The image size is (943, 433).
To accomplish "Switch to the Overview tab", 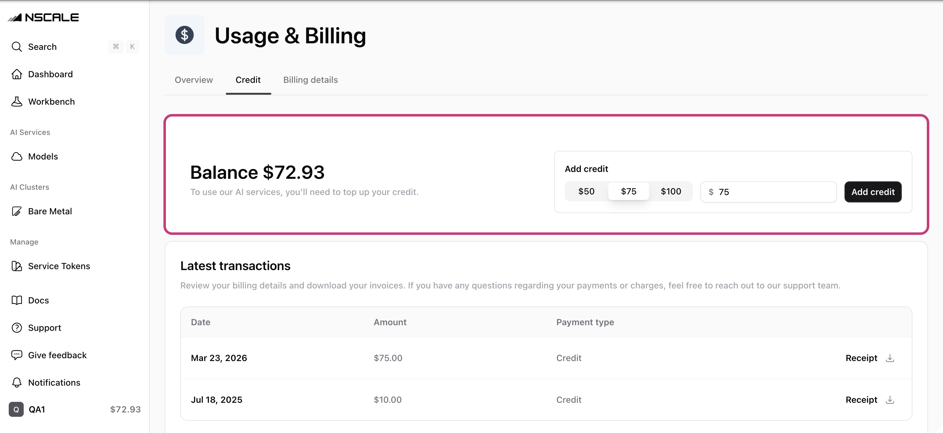I will (x=194, y=80).
